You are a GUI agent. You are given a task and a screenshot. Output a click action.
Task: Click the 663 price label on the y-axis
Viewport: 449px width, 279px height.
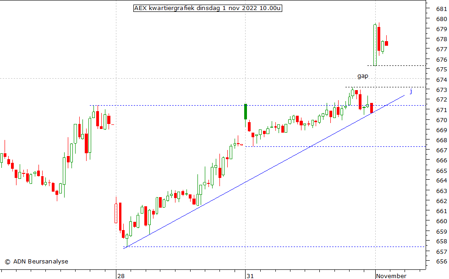pos(441,191)
